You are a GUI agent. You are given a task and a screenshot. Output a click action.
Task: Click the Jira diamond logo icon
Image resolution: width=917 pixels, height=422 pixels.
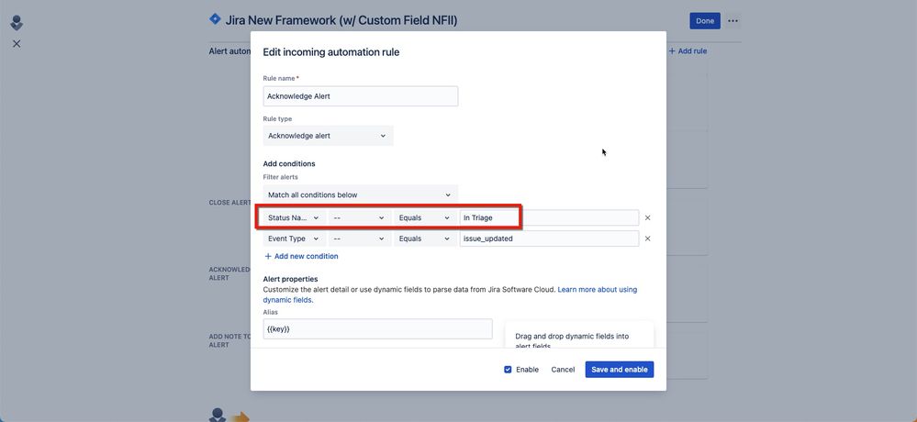pos(215,19)
